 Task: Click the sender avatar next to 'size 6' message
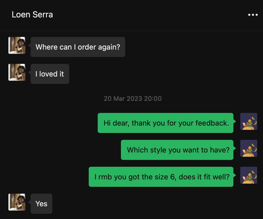[248, 175]
